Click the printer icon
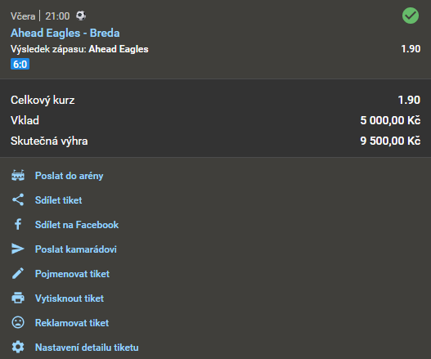Image resolution: width=431 pixels, height=359 pixels. 18,298
